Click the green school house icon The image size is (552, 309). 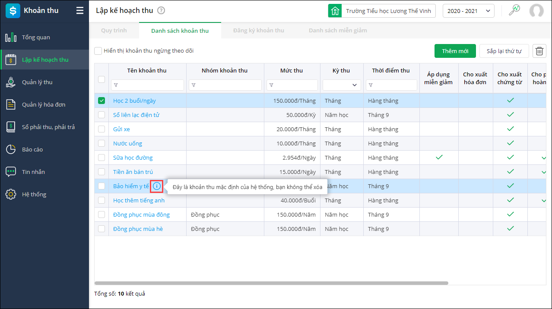pyautogui.click(x=335, y=11)
